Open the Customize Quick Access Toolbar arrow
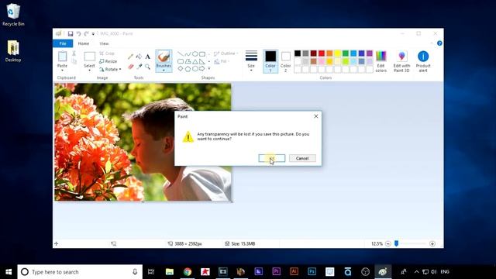Viewport: 496px width, 279px height. 93,34
